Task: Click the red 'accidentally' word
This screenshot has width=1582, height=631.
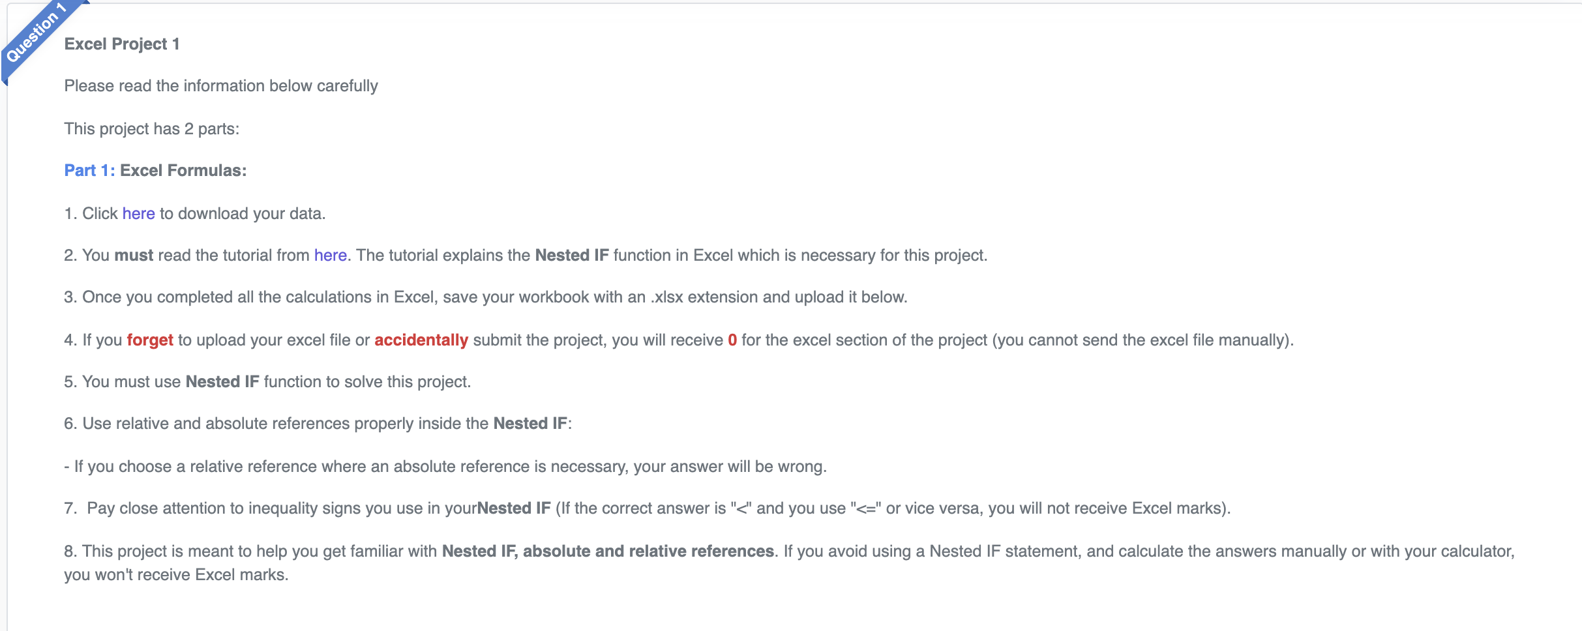Action: click(x=421, y=340)
